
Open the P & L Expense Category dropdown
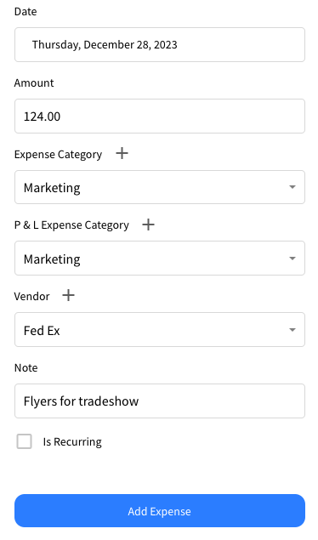(160, 259)
